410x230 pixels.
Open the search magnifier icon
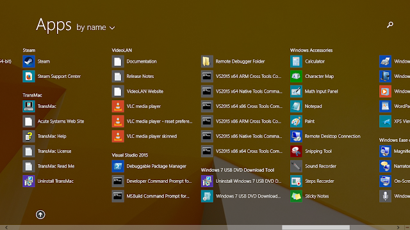390,24
